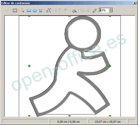
Task: Click the bottom-center green selection handle
Action: [x=69, y=116]
